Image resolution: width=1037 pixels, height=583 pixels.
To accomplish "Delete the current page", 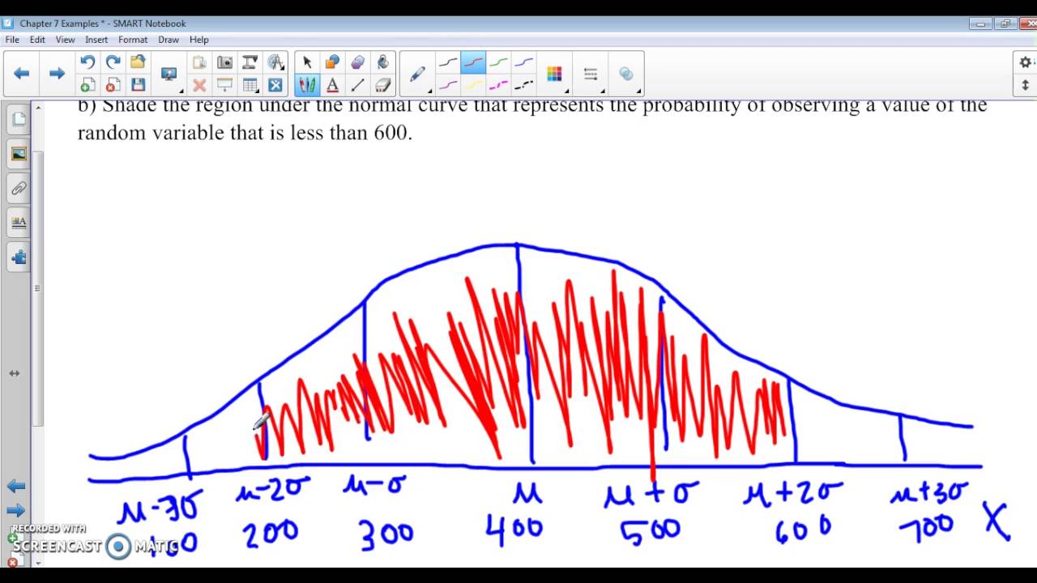I will tap(113, 85).
